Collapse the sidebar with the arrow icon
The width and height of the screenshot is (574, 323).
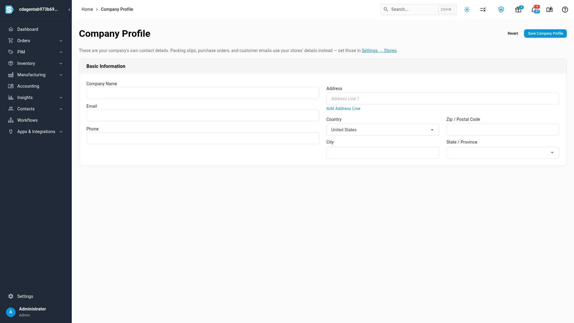point(69,10)
